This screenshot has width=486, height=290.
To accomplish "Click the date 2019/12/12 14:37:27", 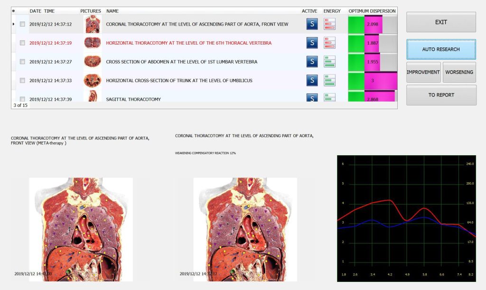I will (x=50, y=62).
